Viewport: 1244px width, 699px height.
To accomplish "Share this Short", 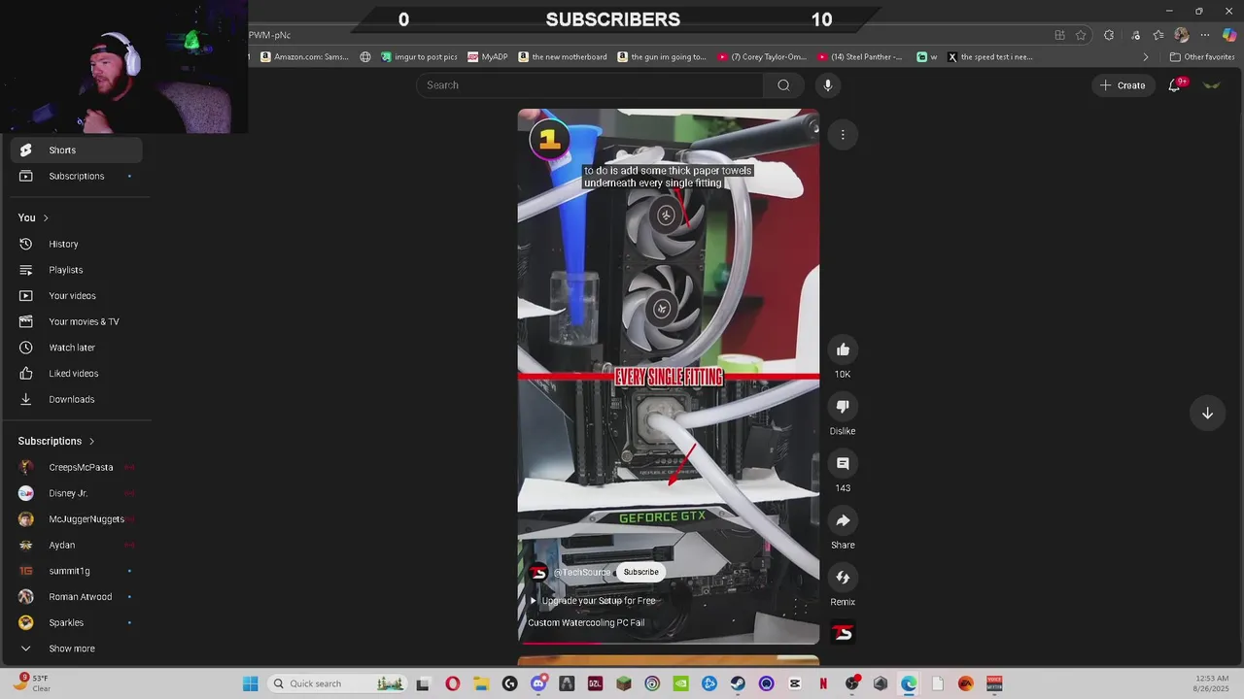I will (843, 521).
